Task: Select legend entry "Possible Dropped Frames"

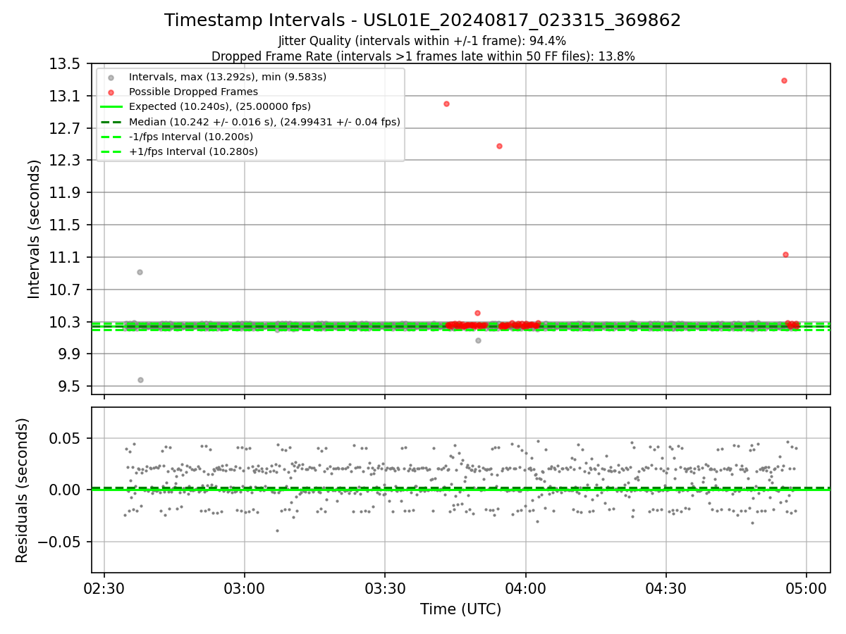Action: click(x=193, y=92)
